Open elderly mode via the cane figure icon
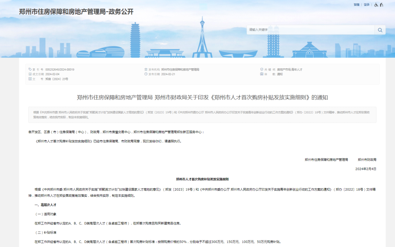 coord(381,5)
